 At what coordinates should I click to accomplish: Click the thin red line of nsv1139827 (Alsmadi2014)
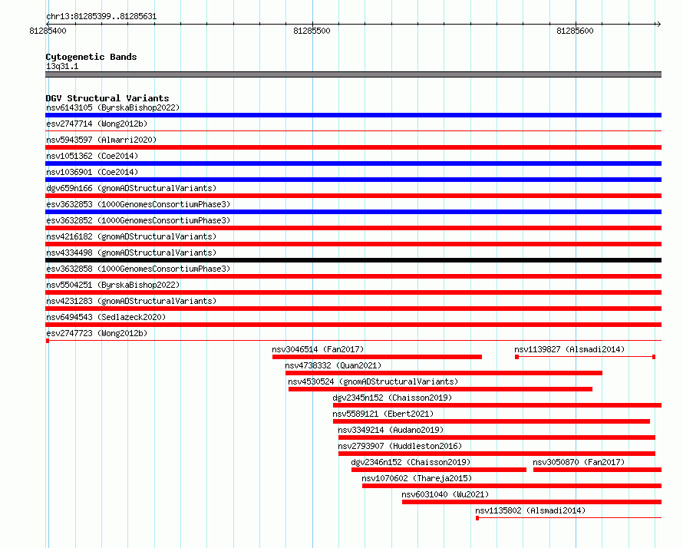tap(586, 357)
